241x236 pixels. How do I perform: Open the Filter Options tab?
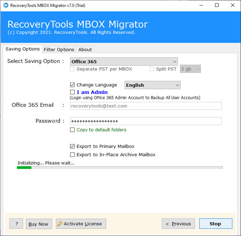coord(59,49)
